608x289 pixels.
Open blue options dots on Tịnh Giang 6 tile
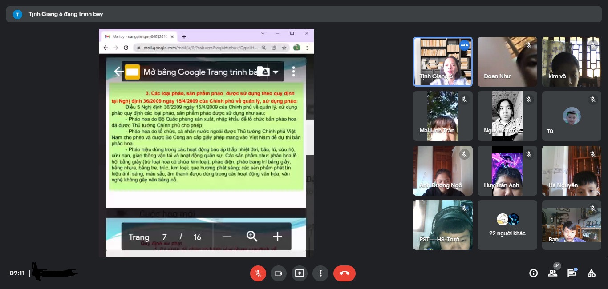465,45
